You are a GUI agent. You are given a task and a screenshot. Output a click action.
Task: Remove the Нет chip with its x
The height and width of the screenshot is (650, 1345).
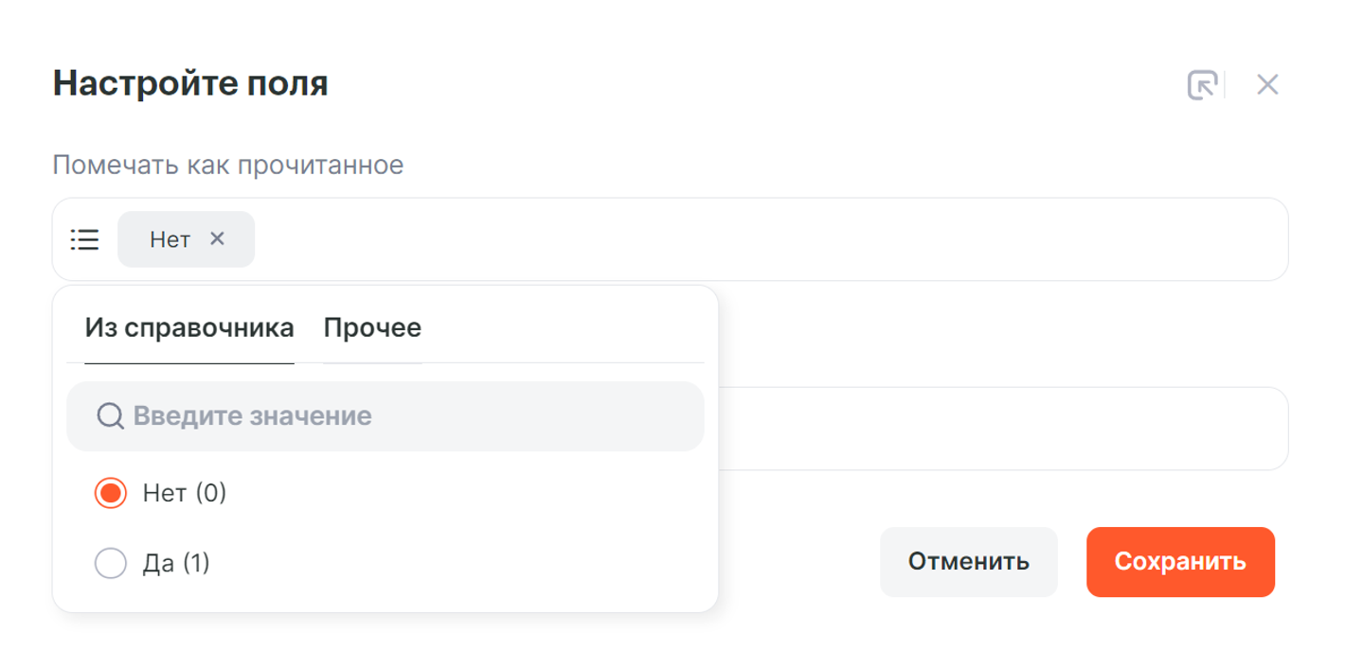tap(217, 238)
